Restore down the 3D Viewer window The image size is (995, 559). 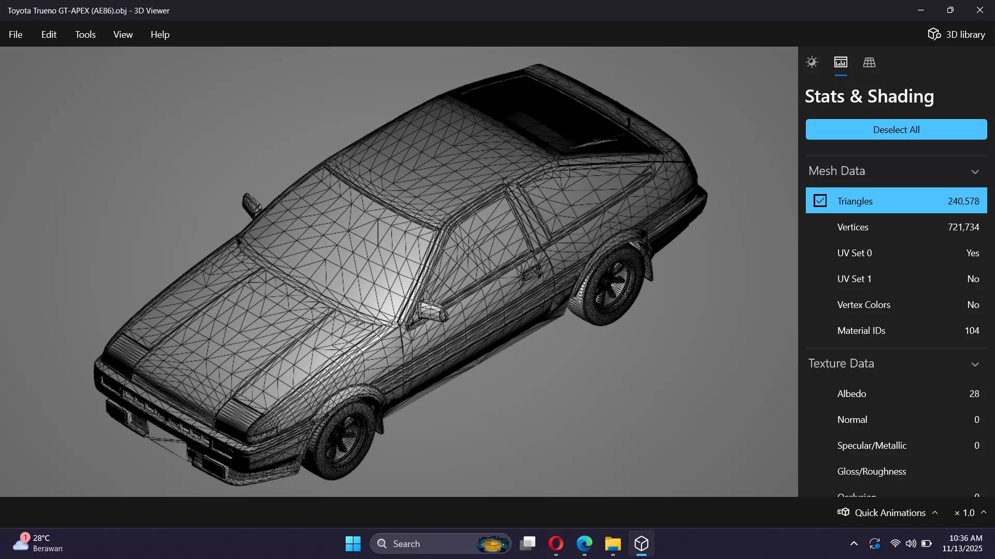coord(950,10)
